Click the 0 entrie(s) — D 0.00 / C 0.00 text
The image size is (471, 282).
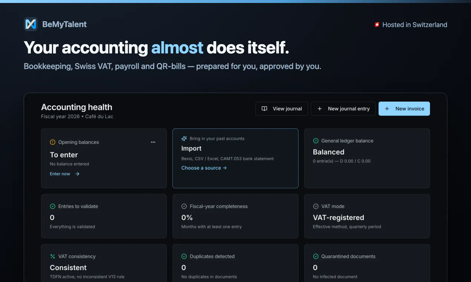point(342,161)
